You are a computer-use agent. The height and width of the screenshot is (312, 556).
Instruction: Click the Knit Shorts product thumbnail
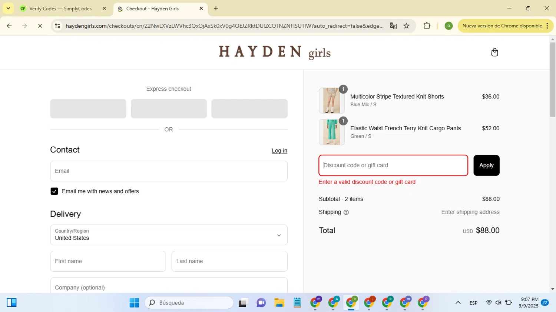click(332, 100)
